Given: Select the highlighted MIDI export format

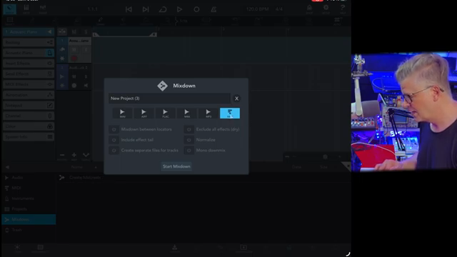Looking at the screenshot, I should (x=230, y=113).
